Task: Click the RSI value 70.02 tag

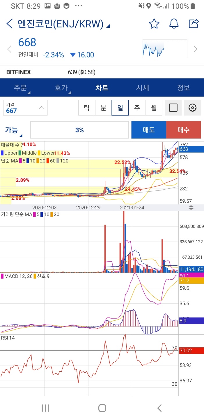Action: coord(191,351)
